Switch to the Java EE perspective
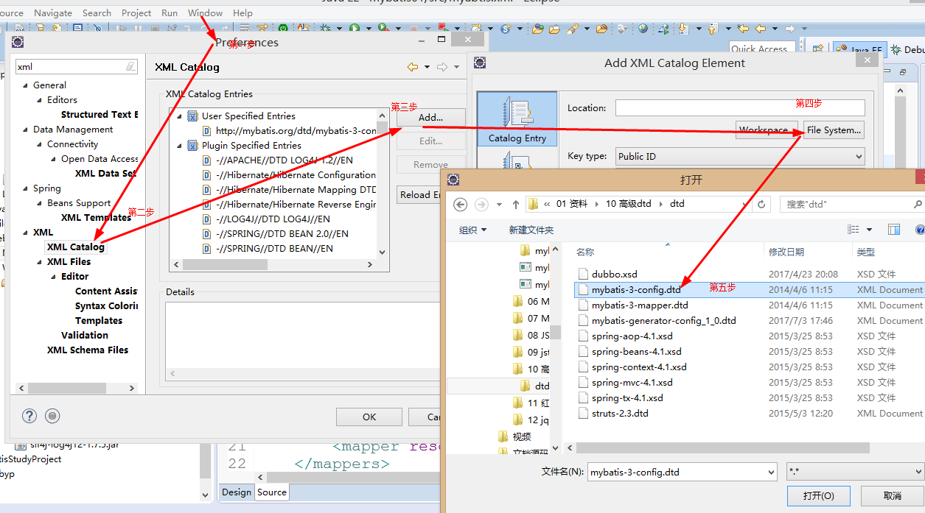This screenshot has height=513, width=925. [859, 50]
